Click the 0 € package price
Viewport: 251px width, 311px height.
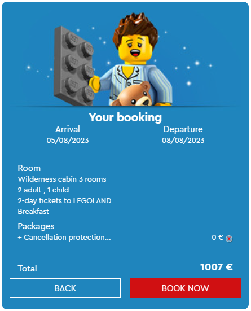217,238
